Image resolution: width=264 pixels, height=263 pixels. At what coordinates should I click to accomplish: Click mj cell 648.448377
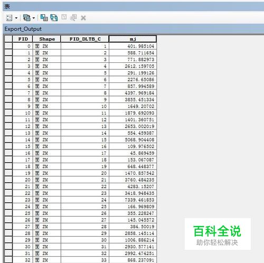pyautogui.click(x=133, y=166)
